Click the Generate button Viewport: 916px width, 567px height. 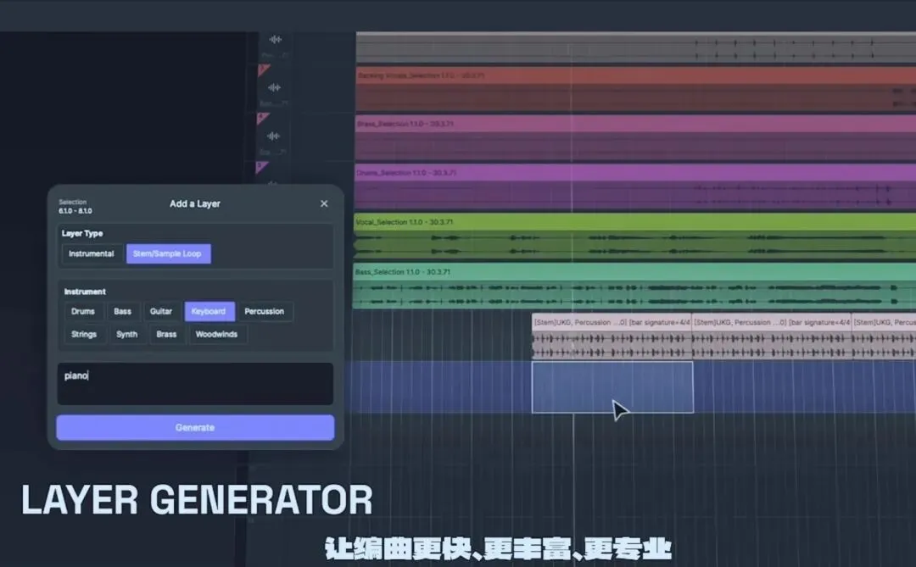click(195, 428)
